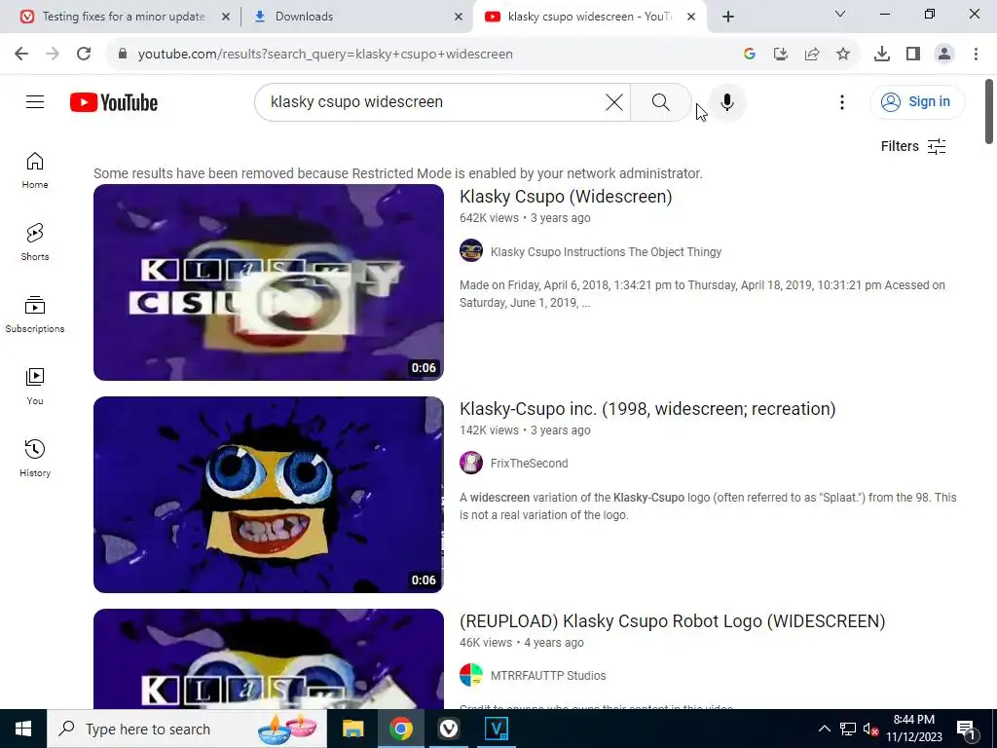
Task: Open a new browser tab
Action: [728, 17]
